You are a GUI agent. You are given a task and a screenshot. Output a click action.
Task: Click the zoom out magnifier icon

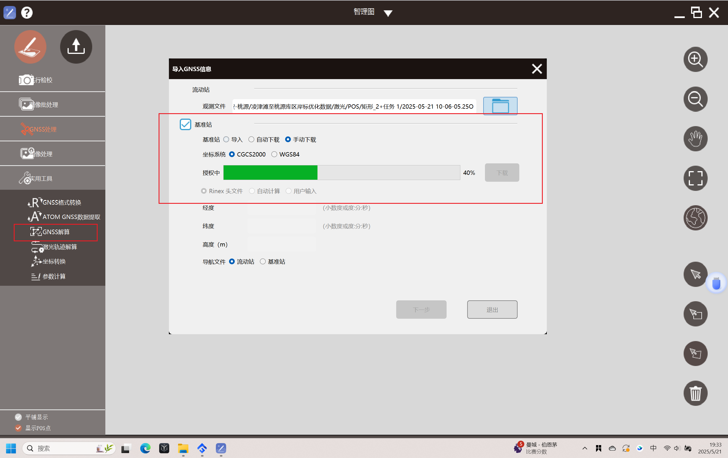point(695,99)
